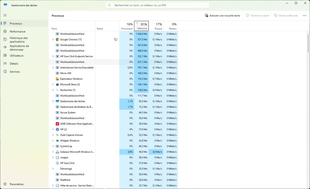The width and height of the screenshot is (310, 189).
Task: Expand the HP (2) group
Action: point(53,129)
